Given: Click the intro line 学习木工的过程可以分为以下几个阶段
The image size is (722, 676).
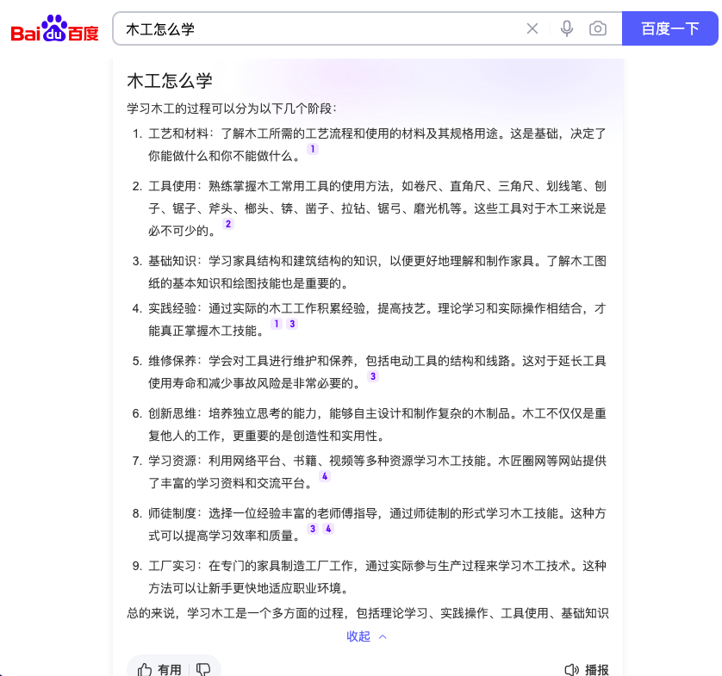Looking at the screenshot, I should point(232,109).
